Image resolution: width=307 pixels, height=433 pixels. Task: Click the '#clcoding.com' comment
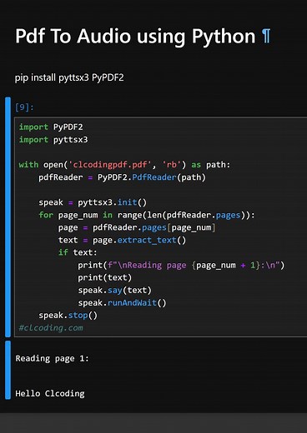click(51, 328)
